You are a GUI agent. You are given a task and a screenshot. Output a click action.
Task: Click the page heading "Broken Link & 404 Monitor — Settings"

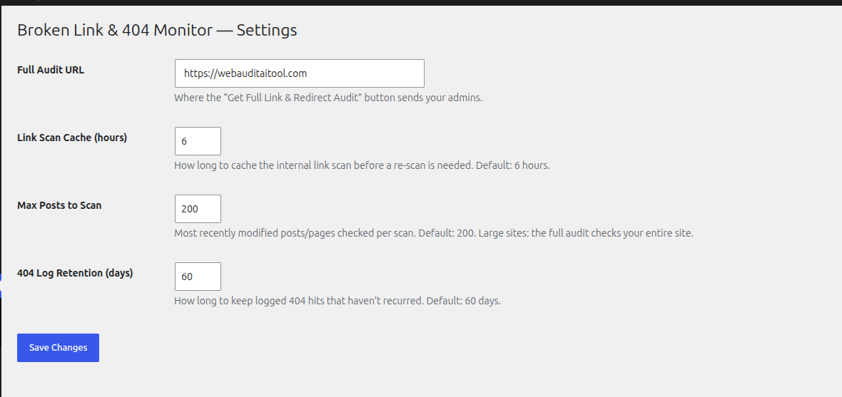click(x=157, y=30)
